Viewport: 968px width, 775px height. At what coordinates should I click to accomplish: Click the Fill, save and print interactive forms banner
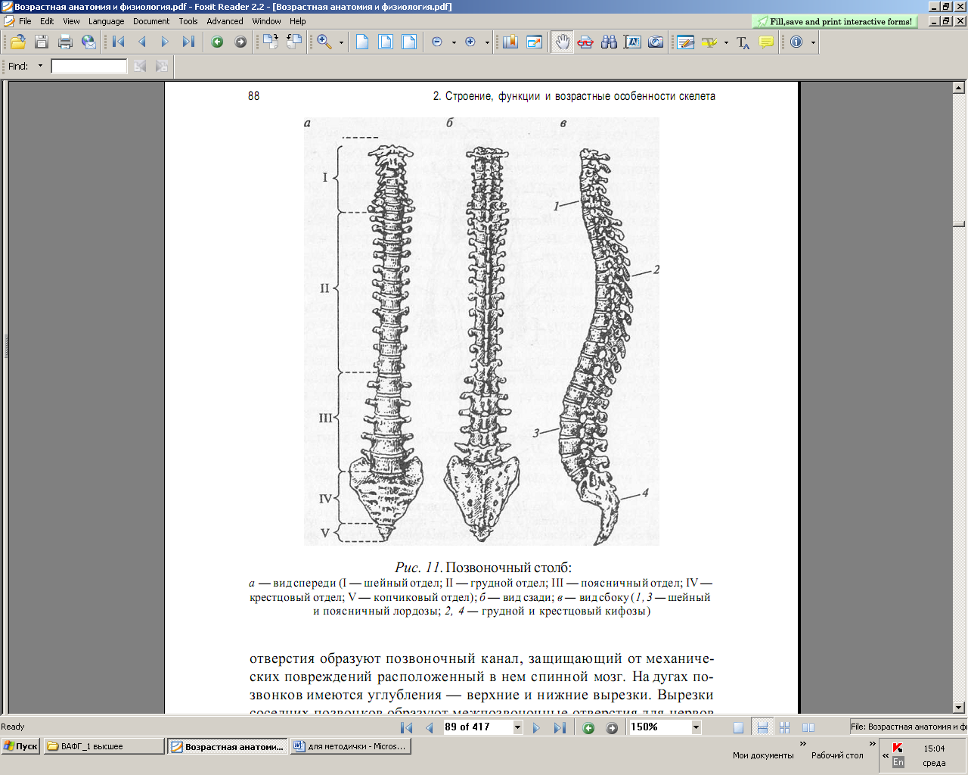pos(835,21)
